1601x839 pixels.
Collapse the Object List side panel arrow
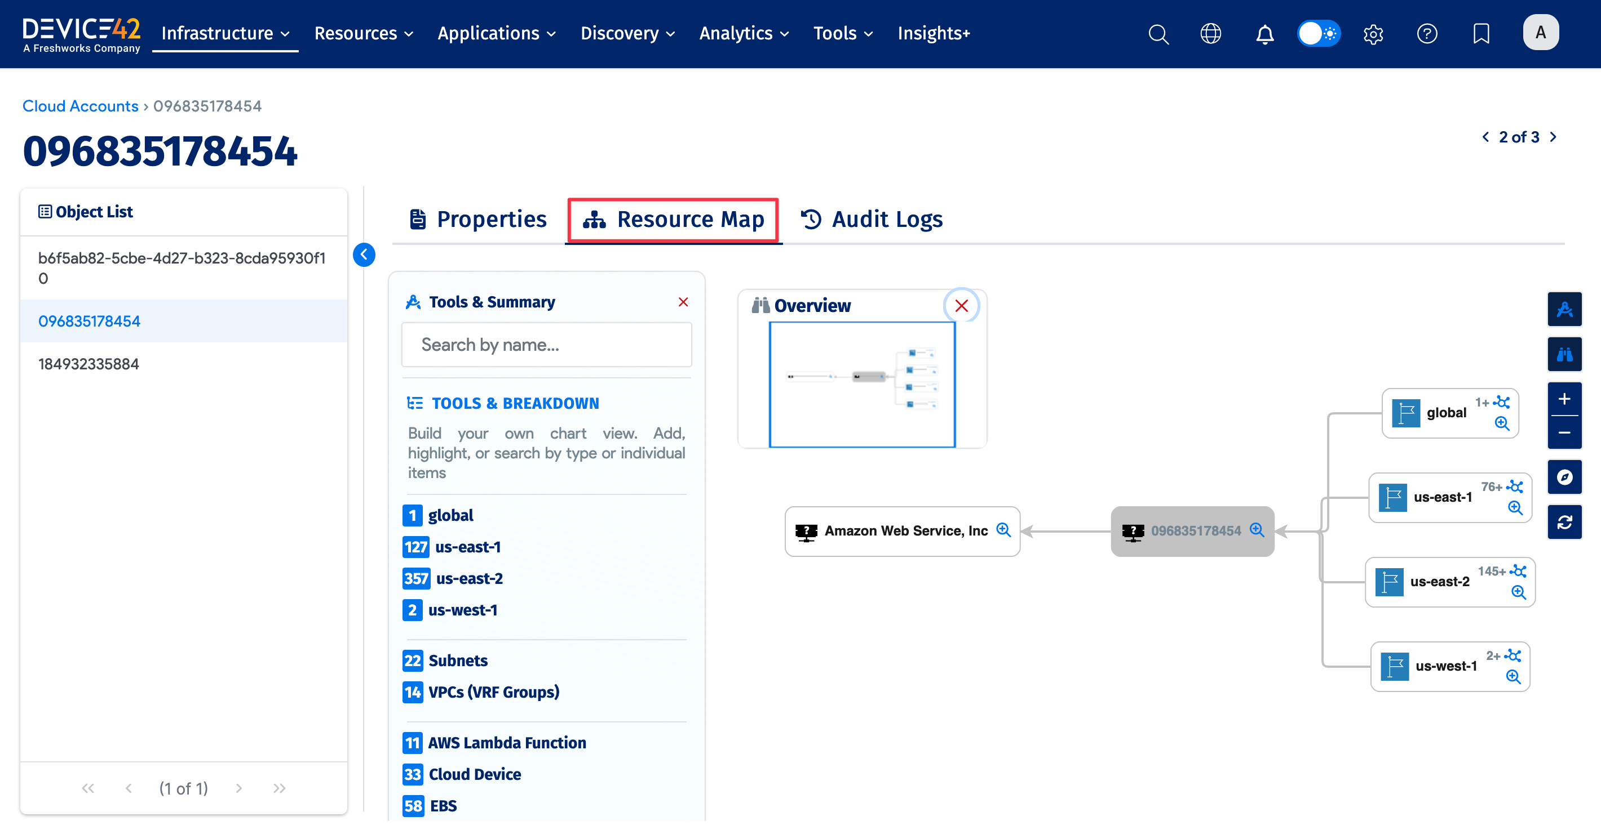pos(364,255)
